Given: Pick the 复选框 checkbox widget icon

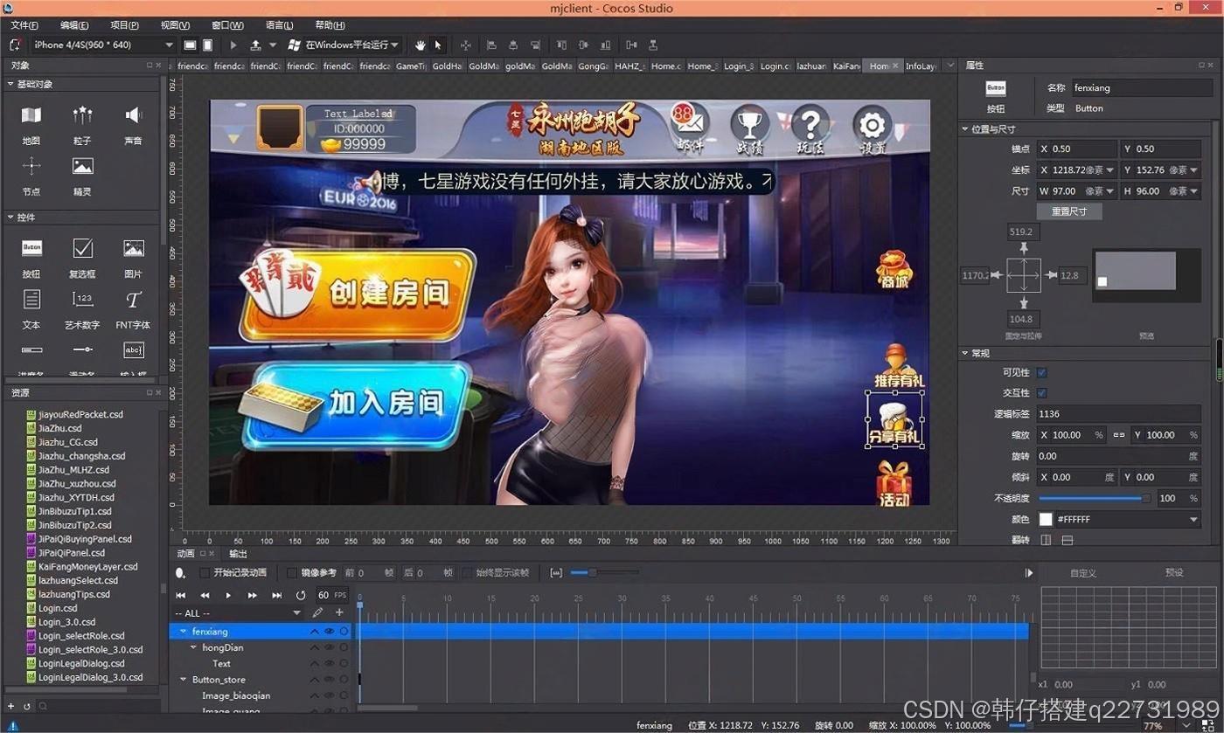Looking at the screenshot, I should pyautogui.click(x=82, y=248).
